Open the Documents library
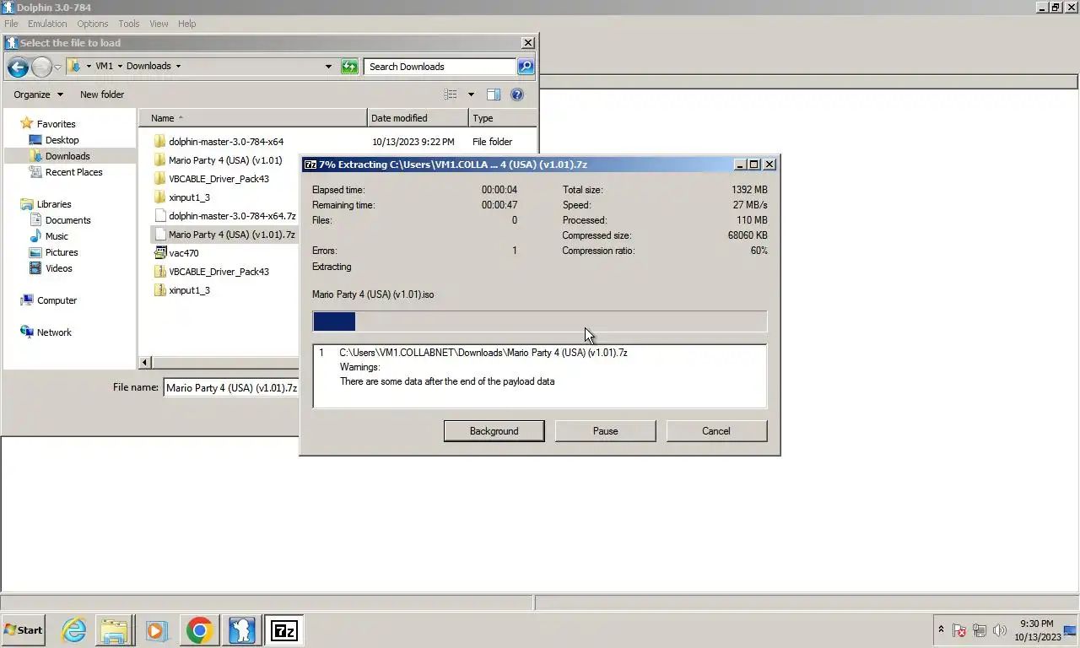Screen dimensions: 1080x648 pos(67,220)
